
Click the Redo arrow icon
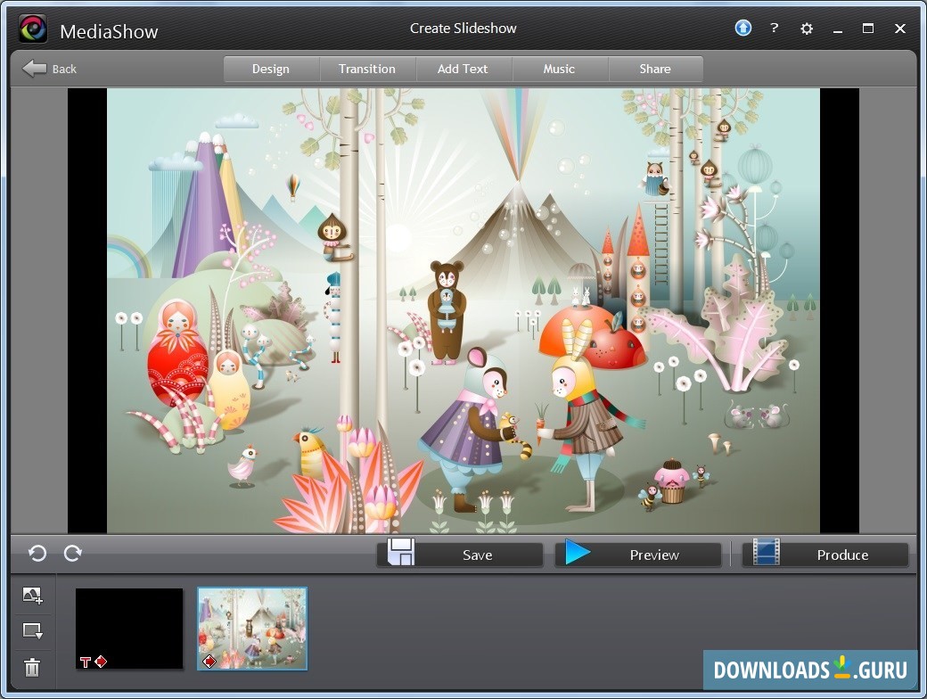(x=72, y=554)
